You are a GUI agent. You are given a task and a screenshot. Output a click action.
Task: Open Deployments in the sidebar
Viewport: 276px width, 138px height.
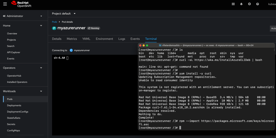(14, 106)
